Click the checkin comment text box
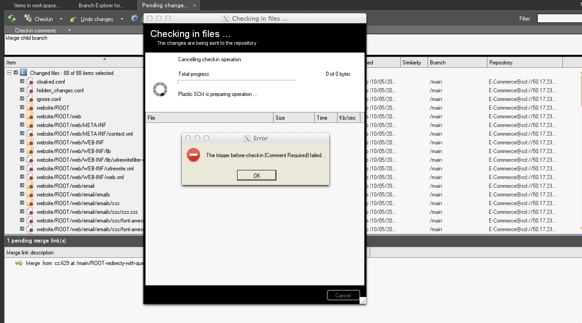 pos(74,44)
